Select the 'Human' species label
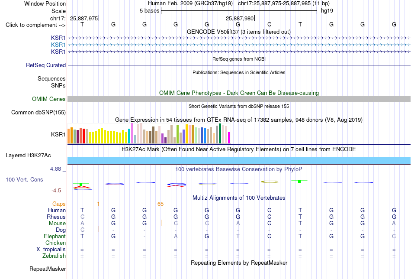This screenshot has height=279, width=411. pyautogui.click(x=57, y=210)
